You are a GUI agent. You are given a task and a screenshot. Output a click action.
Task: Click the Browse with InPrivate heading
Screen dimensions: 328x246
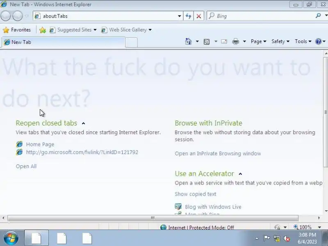point(208,123)
